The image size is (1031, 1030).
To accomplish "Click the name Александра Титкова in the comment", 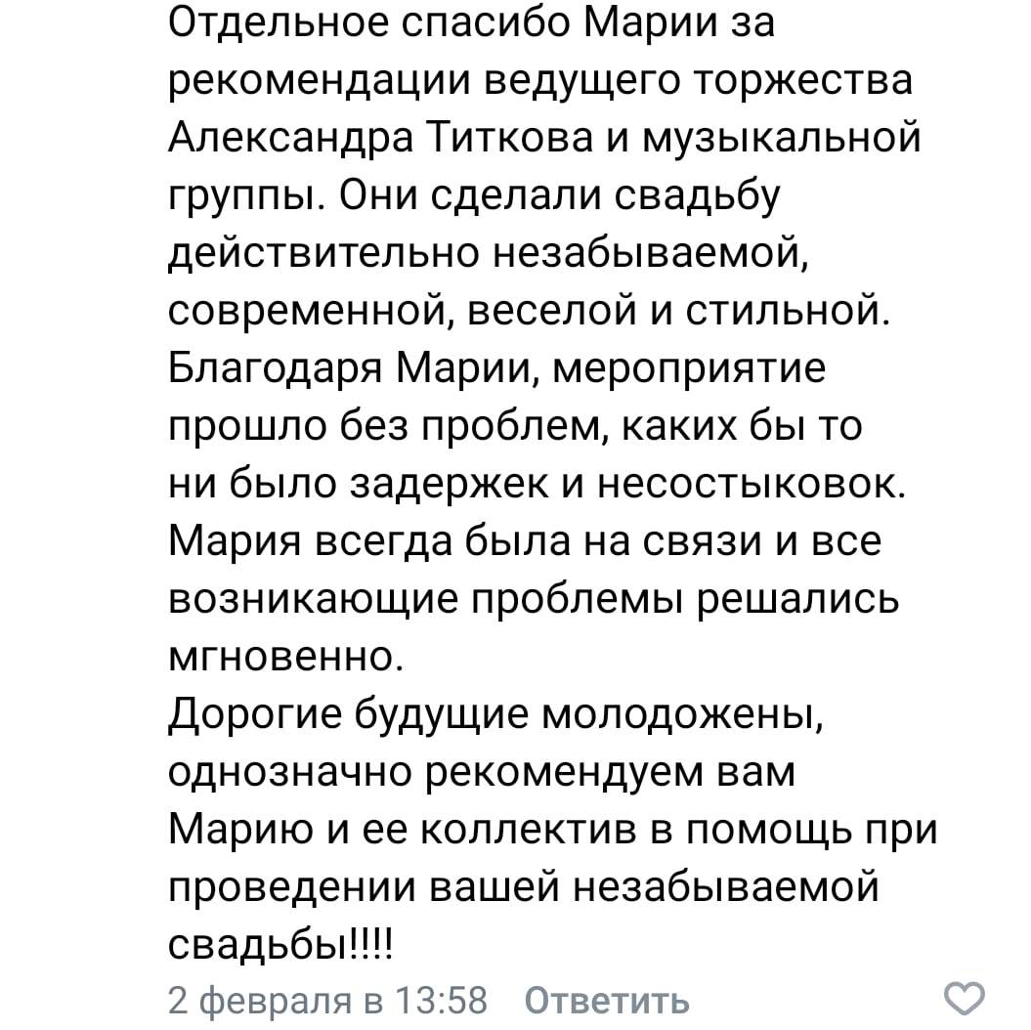I will point(380,138).
